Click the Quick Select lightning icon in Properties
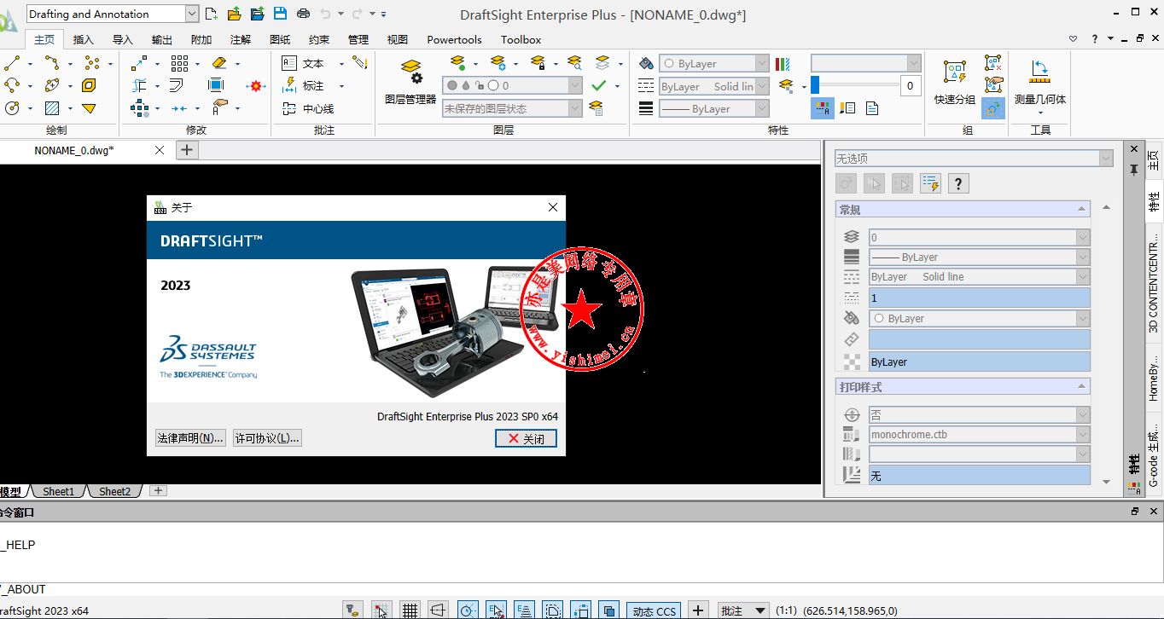Viewport: 1164px width, 619px height. click(x=930, y=183)
